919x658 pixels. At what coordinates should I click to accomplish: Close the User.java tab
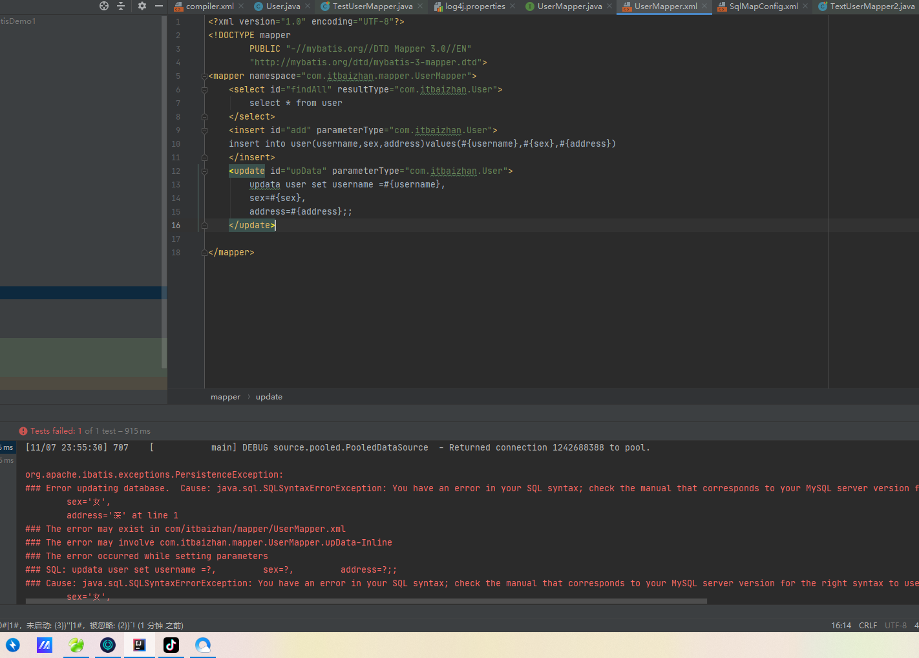point(308,6)
